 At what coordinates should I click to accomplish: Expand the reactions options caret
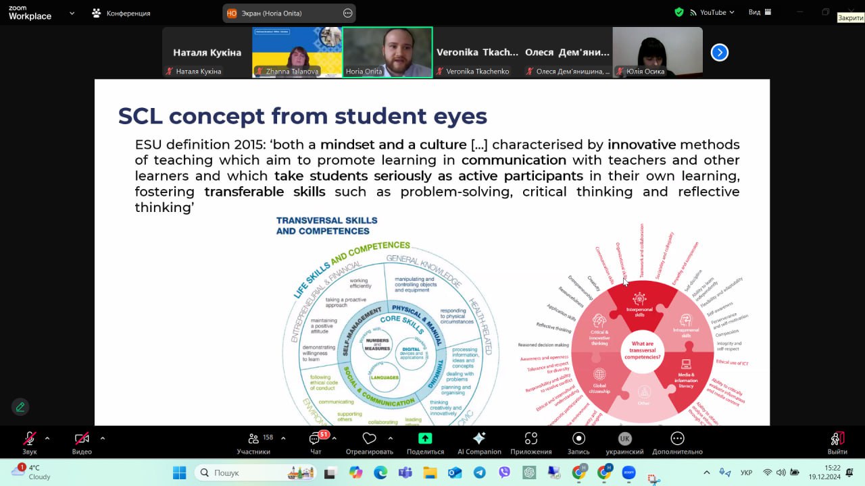point(391,438)
